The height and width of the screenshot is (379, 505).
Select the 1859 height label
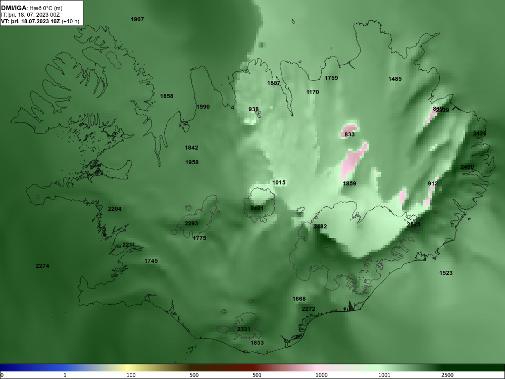(349, 183)
